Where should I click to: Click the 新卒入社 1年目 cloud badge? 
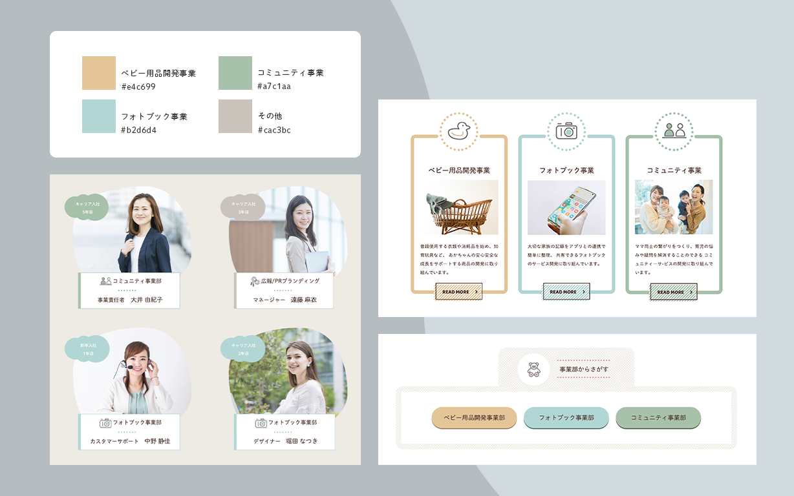87,349
